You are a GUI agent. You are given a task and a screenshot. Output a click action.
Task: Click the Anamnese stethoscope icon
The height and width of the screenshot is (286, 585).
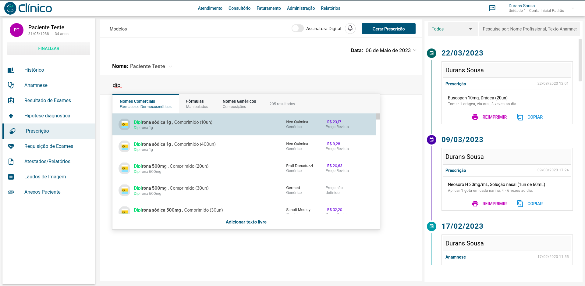coord(11,85)
